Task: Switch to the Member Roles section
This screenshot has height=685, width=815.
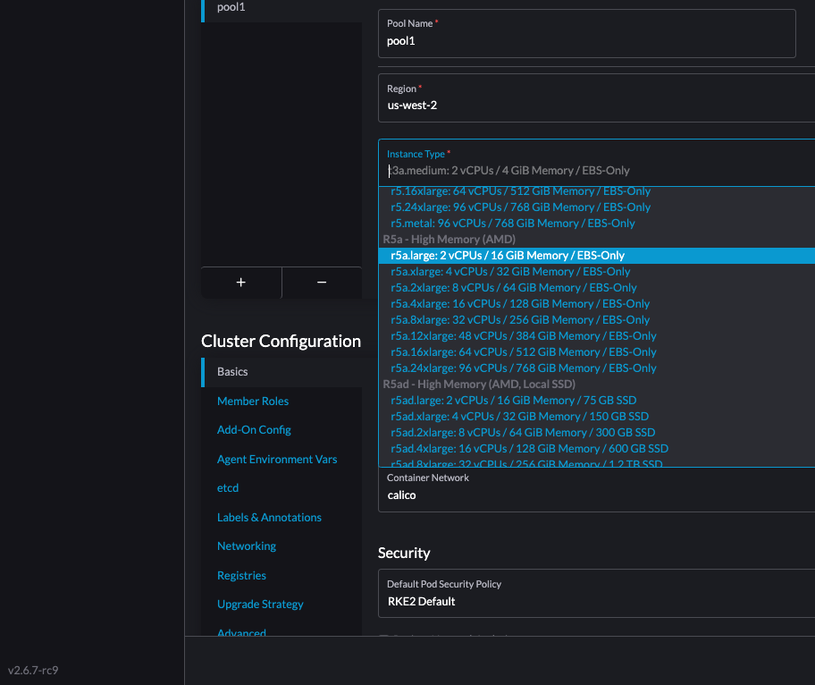Action: pos(253,401)
